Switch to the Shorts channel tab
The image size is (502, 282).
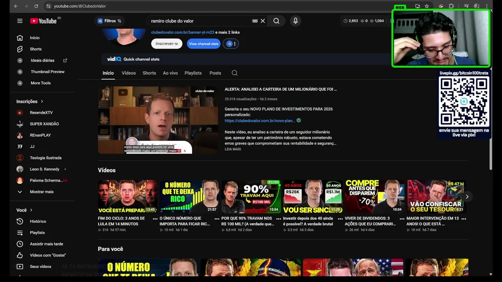pyautogui.click(x=149, y=73)
